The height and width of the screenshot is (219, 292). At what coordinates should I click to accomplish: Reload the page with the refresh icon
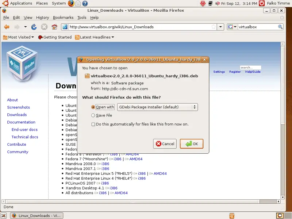[x=34, y=27]
